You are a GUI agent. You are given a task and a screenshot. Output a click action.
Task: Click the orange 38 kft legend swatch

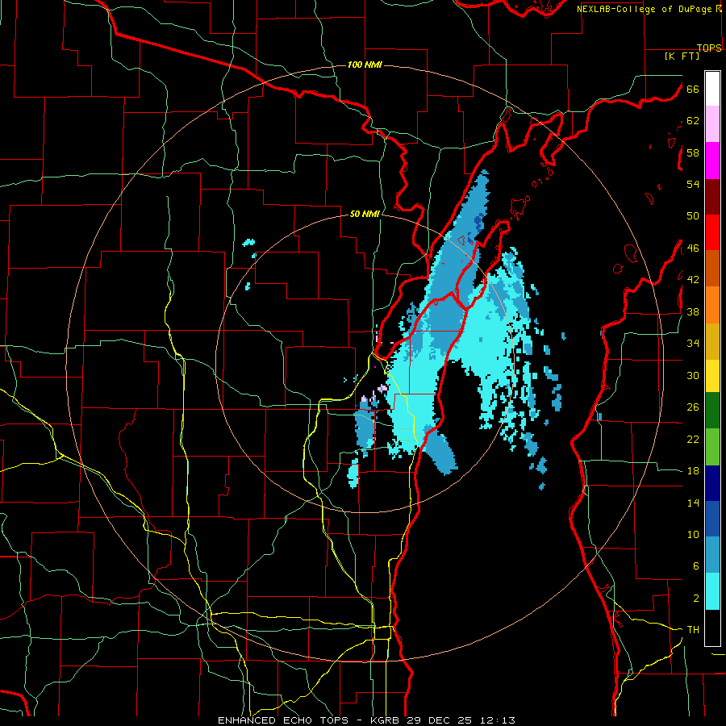point(712,305)
